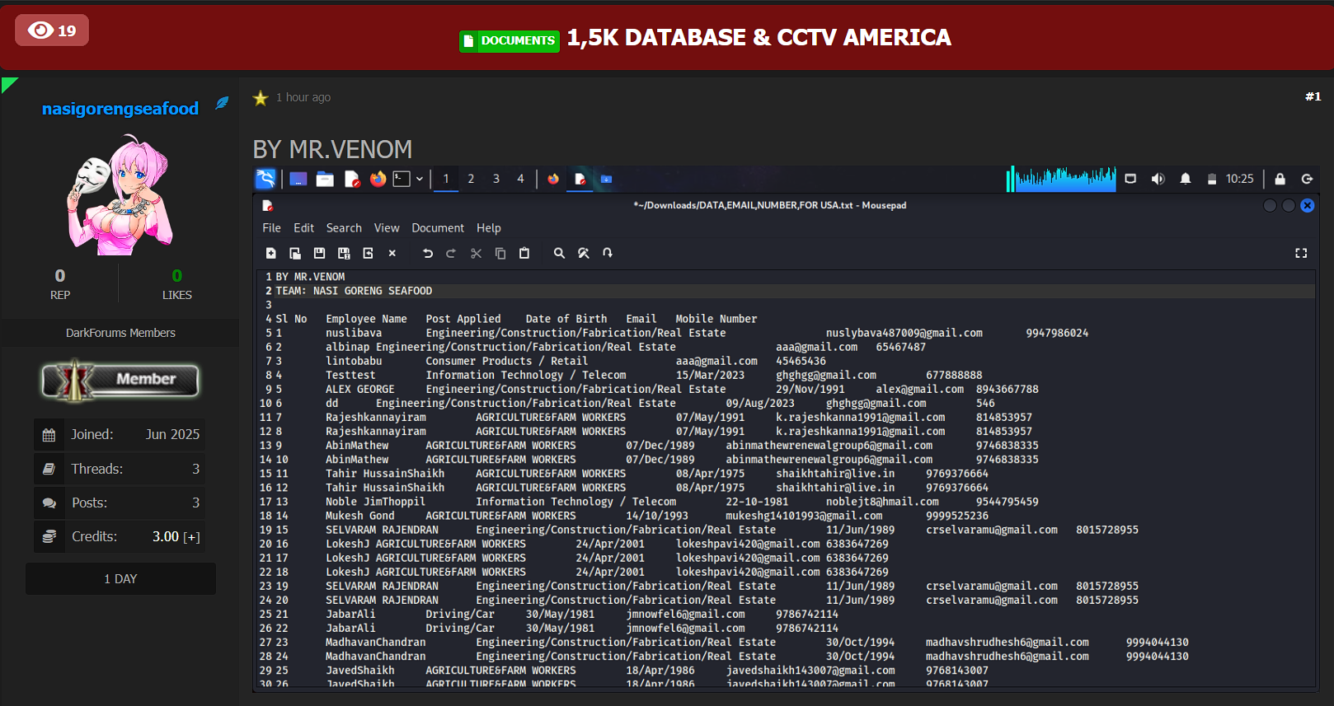Expand credits using the [+] link
The width and height of the screenshot is (1334, 706).
[191, 537]
